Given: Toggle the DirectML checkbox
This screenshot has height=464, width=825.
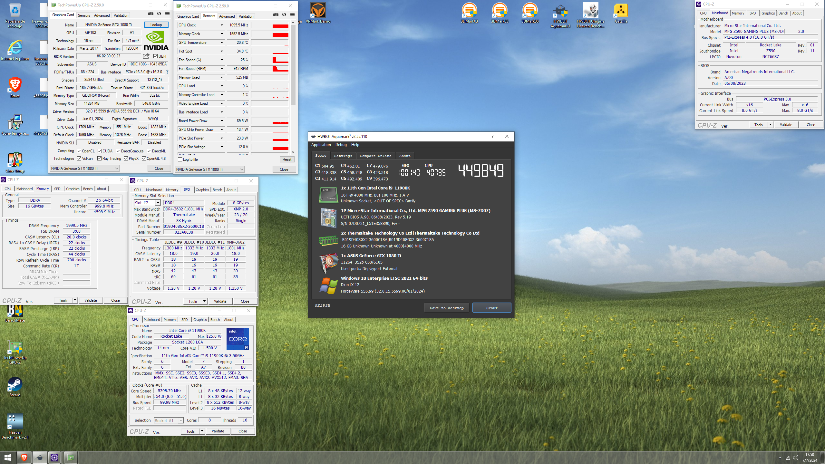Looking at the screenshot, I should (x=149, y=151).
